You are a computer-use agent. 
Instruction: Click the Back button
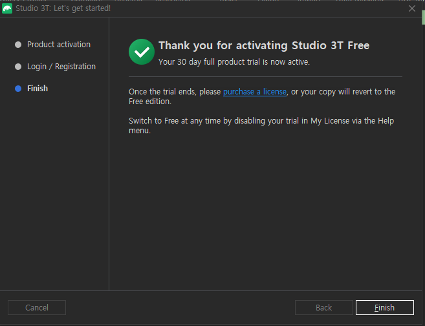click(x=324, y=308)
